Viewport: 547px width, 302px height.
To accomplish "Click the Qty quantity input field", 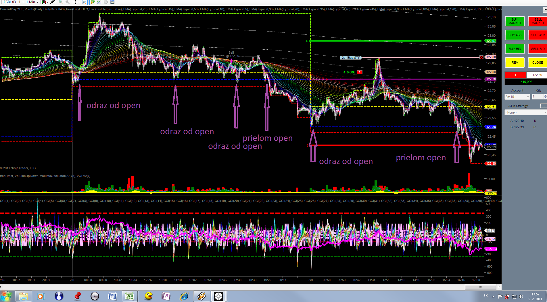I will (538, 97).
